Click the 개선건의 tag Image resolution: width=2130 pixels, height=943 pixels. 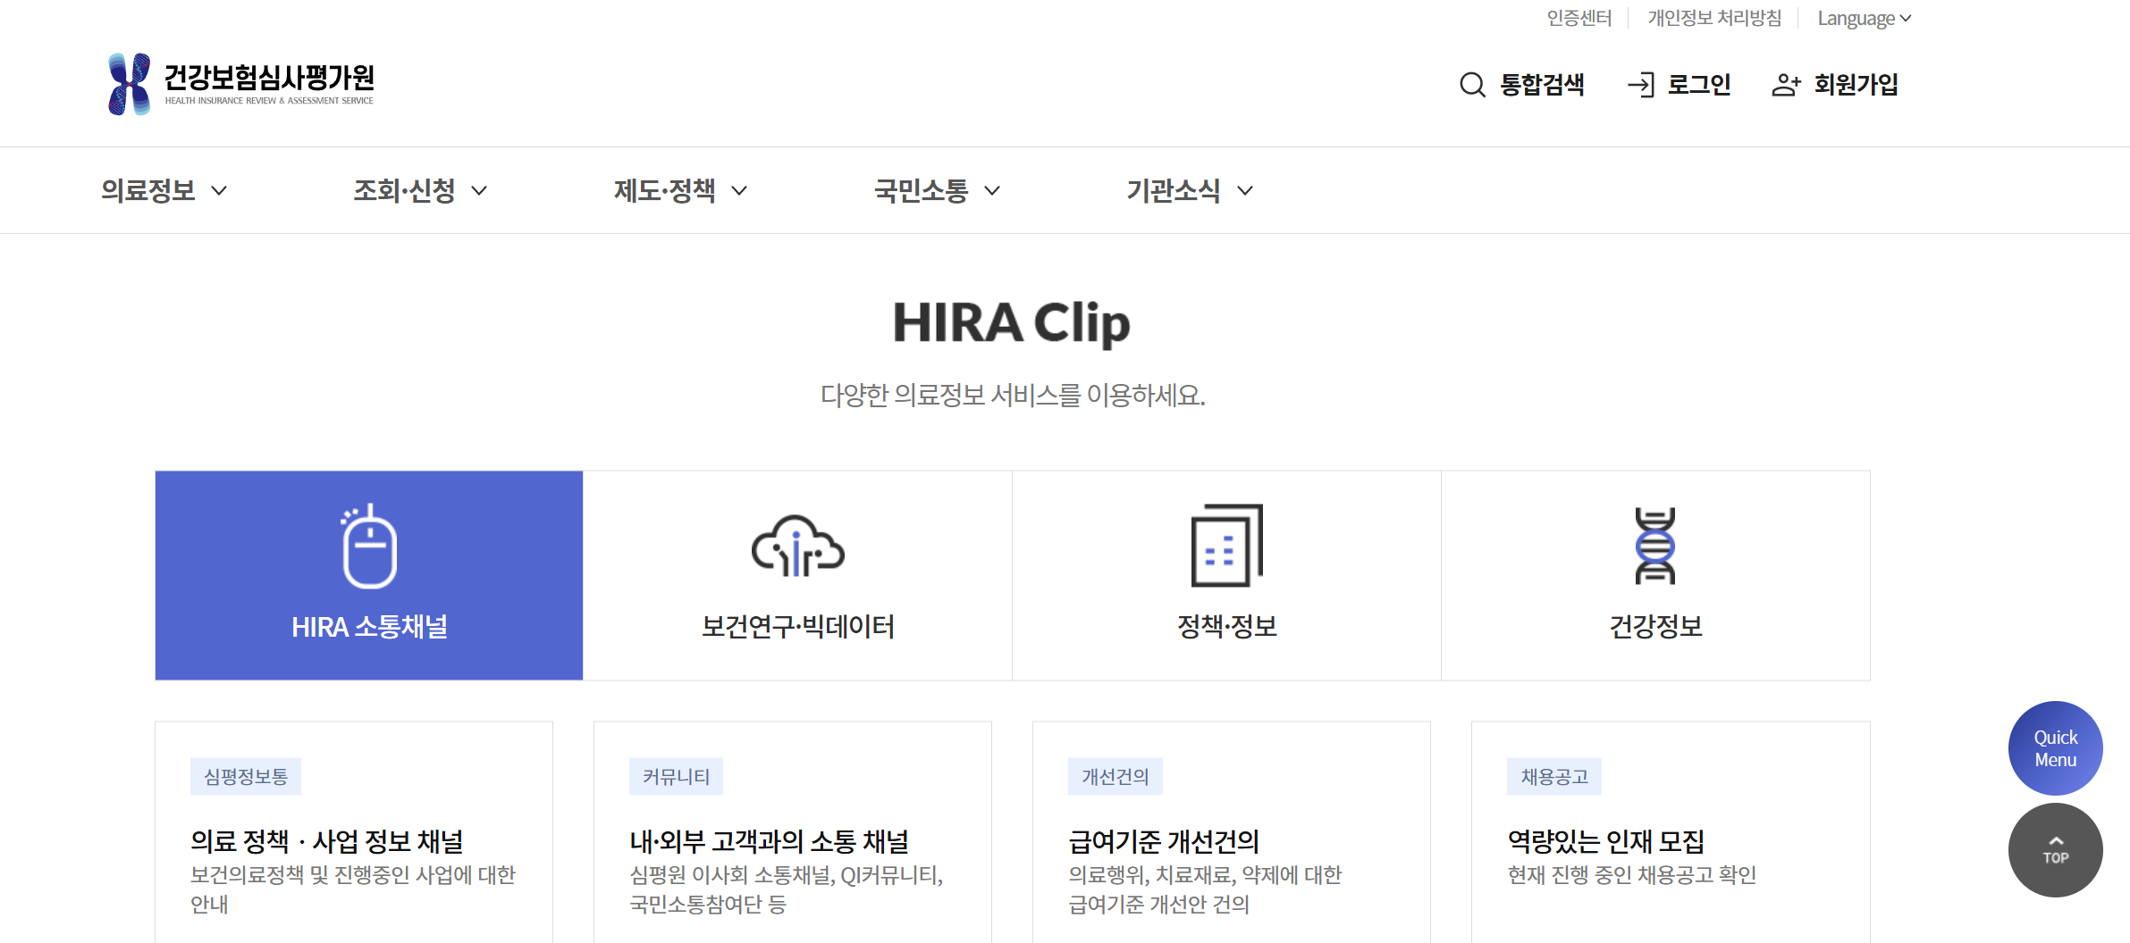(x=1116, y=777)
